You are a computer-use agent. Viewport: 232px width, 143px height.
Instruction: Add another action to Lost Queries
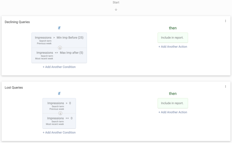tap(173, 112)
